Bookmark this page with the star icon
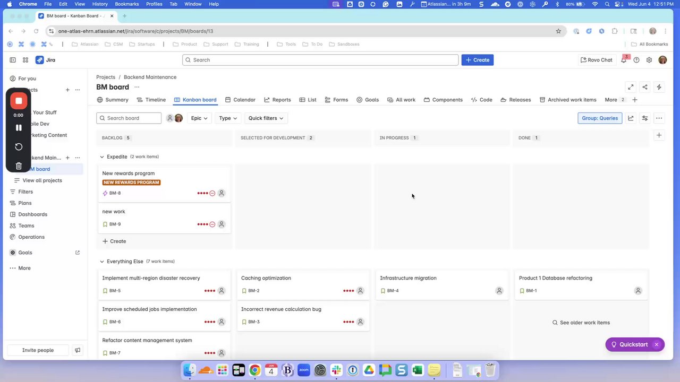Viewport: 680px width, 382px height. tap(558, 31)
